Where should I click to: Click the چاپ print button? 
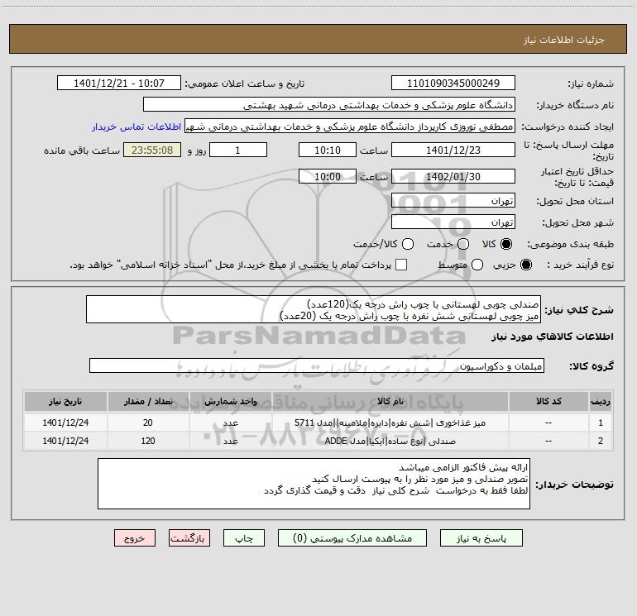[x=244, y=538]
